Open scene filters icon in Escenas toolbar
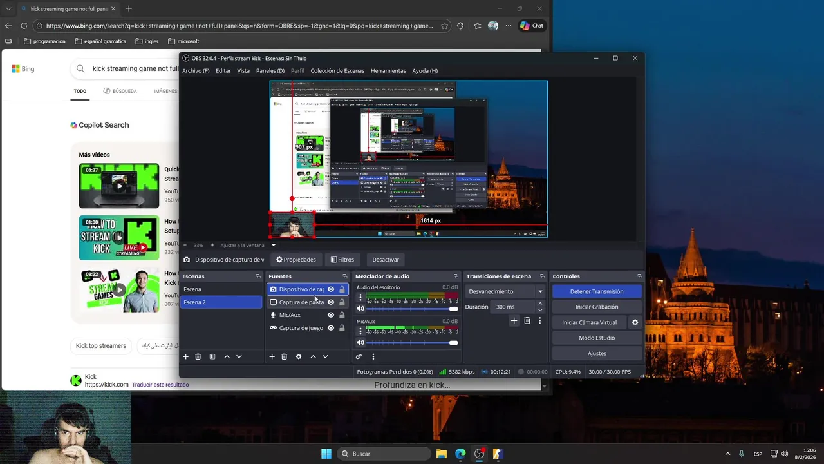This screenshot has height=464, width=824. click(212, 356)
